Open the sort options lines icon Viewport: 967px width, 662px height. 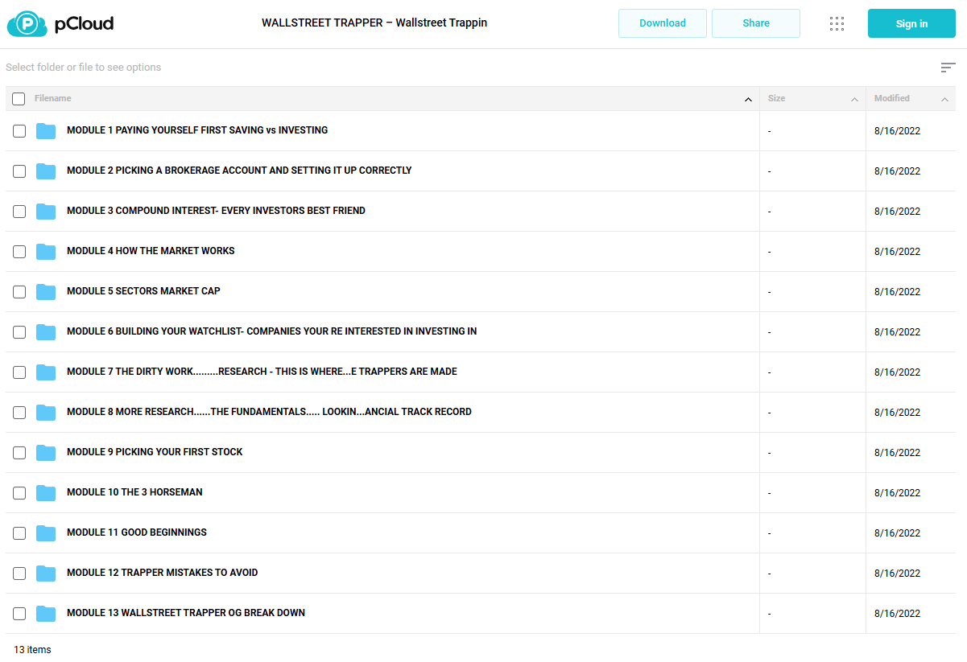(948, 68)
